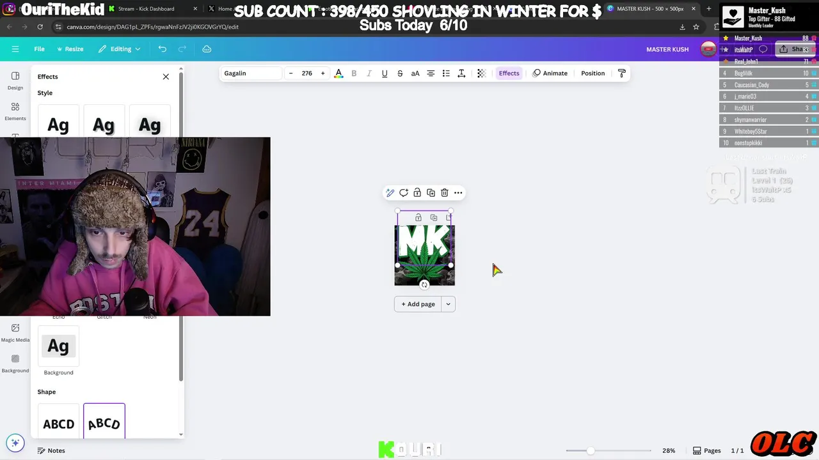Toggle uppercase aA text case
The image size is (819, 460).
tap(415, 73)
